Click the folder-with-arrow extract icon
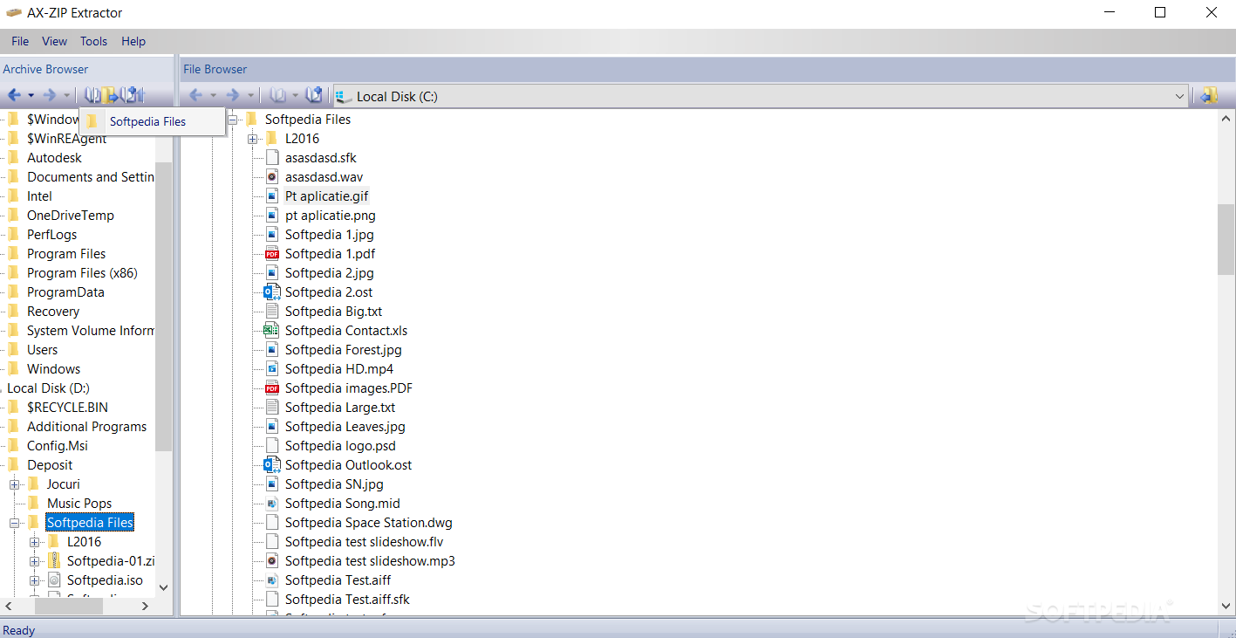 tap(110, 95)
